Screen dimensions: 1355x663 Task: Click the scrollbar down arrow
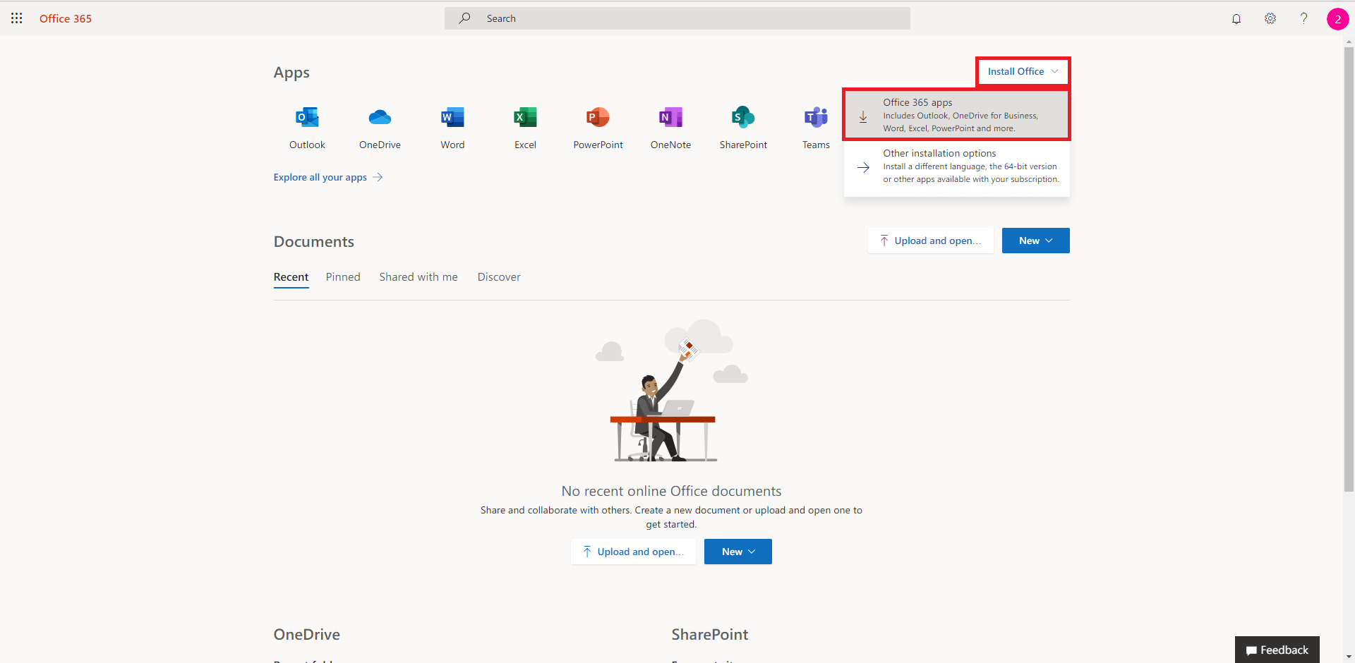(x=1349, y=656)
